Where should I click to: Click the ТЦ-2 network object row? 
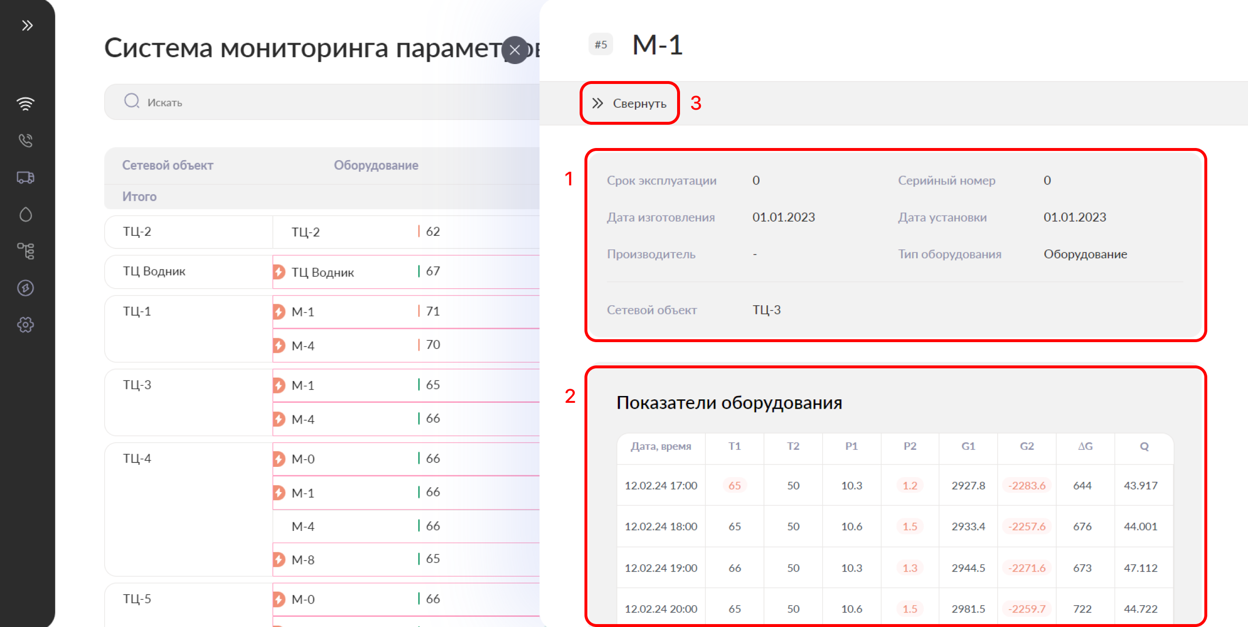[137, 231]
